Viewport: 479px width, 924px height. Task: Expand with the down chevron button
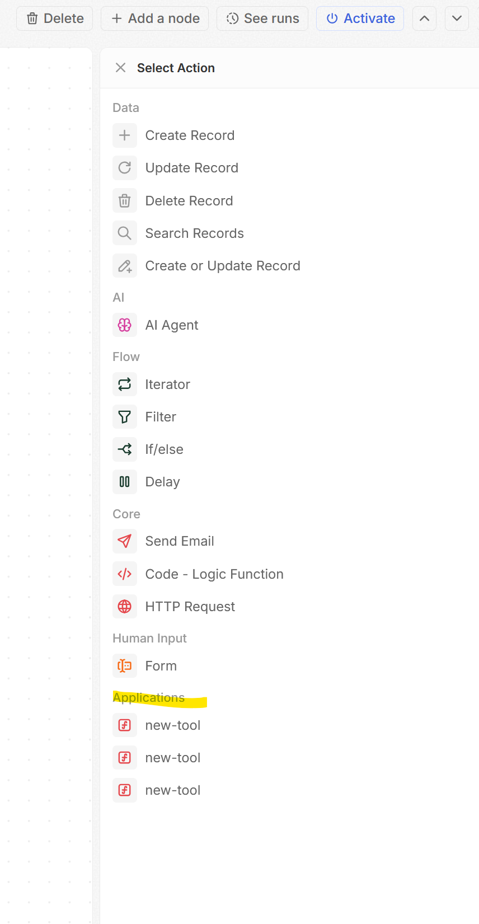[x=457, y=18]
